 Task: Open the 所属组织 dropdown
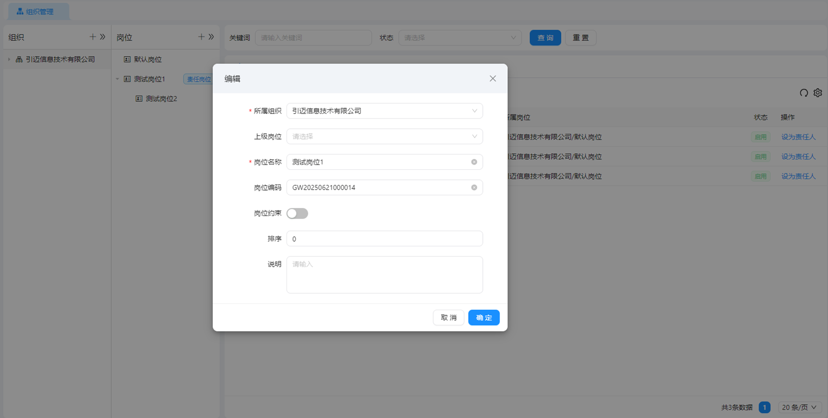384,111
